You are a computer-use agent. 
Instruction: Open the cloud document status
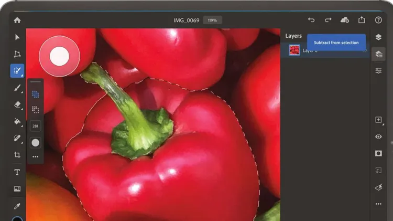(345, 20)
